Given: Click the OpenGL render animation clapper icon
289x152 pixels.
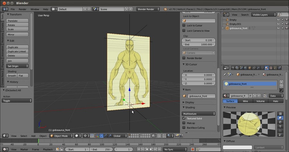Looking at the screenshot, I should coord(181,136).
